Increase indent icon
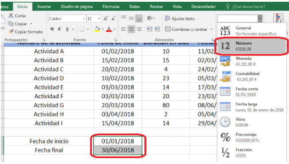This screenshot has height=164, width=289. (x=157, y=29)
